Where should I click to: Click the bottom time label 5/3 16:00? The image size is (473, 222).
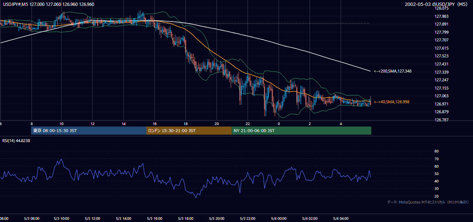155,219
